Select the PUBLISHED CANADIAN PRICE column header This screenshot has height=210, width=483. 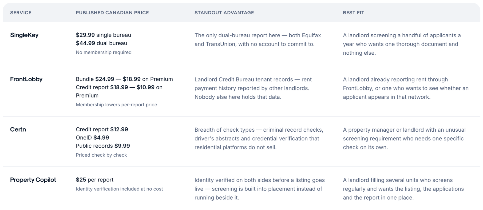pyautogui.click(x=112, y=13)
